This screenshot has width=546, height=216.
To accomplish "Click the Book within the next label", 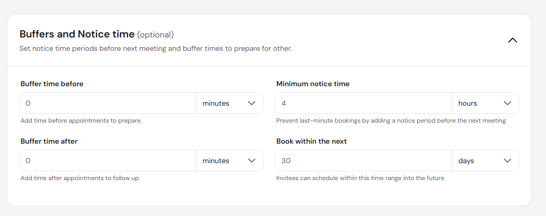I will pos(312,141).
